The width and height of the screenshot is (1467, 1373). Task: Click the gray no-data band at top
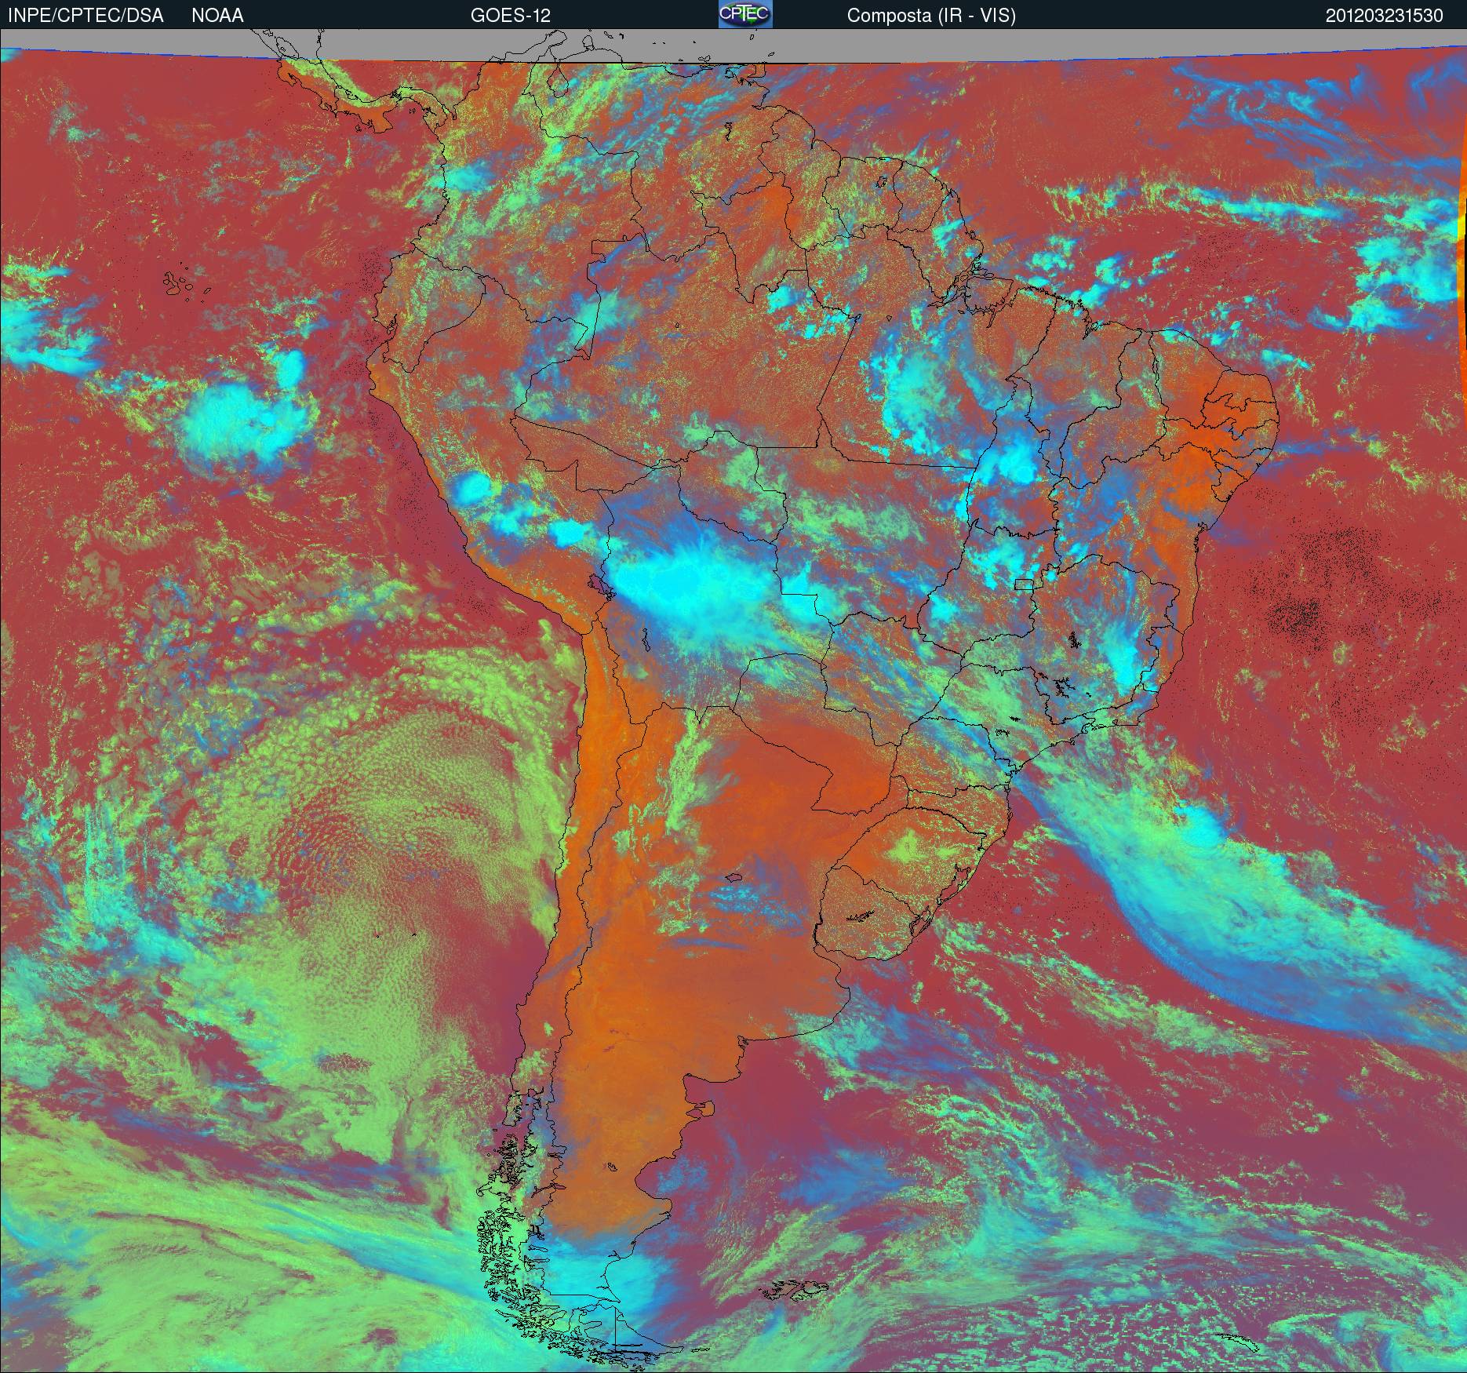(863, 47)
